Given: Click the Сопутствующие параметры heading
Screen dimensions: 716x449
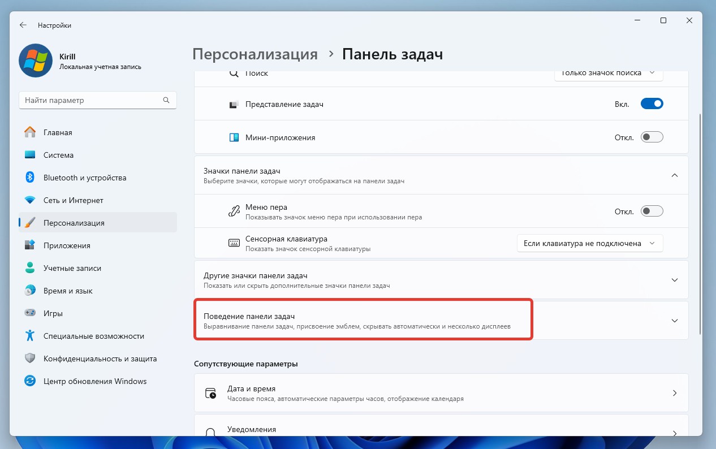Looking at the screenshot, I should click(x=246, y=364).
